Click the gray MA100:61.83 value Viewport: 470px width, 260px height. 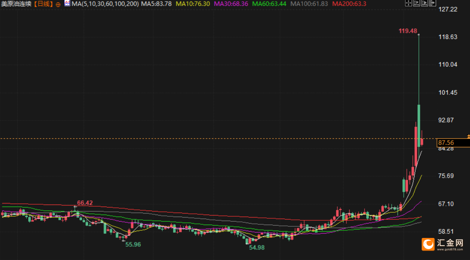pyautogui.click(x=309, y=4)
